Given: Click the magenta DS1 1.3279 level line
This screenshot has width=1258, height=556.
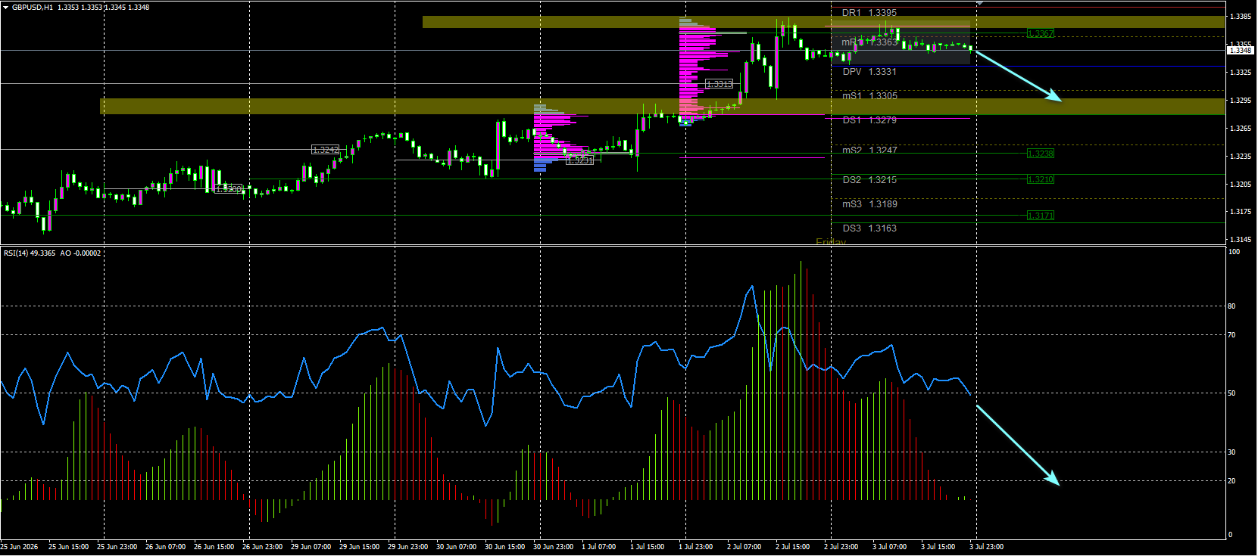Looking at the screenshot, I should click(897, 119).
